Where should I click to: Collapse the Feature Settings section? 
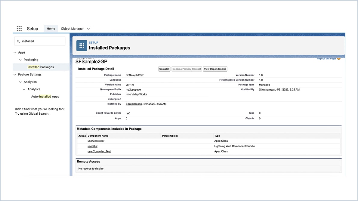click(x=14, y=74)
